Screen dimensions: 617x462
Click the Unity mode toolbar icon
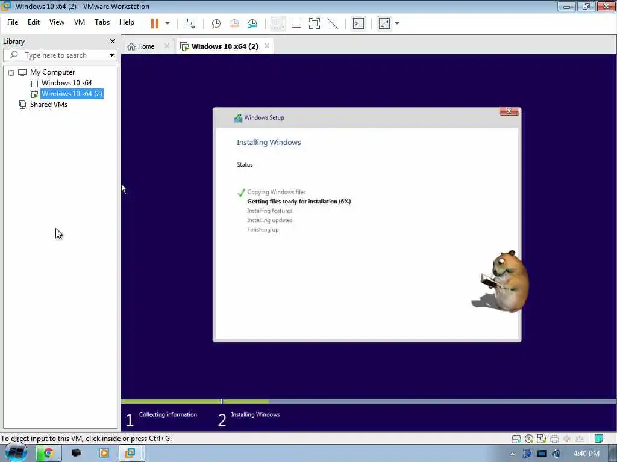pyautogui.click(x=333, y=23)
